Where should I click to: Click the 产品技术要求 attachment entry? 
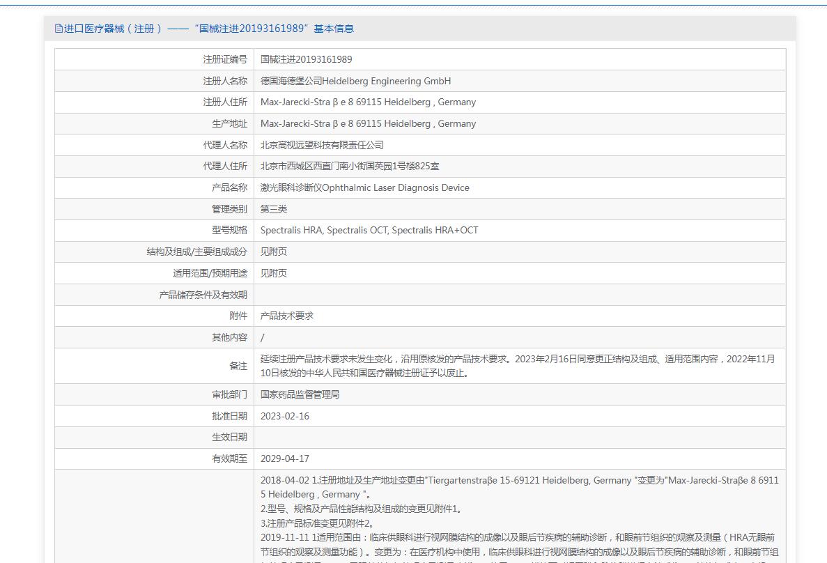[x=287, y=316]
